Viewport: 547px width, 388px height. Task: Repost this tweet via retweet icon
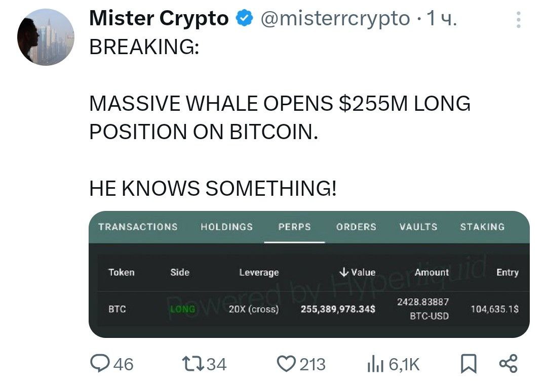[x=193, y=364]
